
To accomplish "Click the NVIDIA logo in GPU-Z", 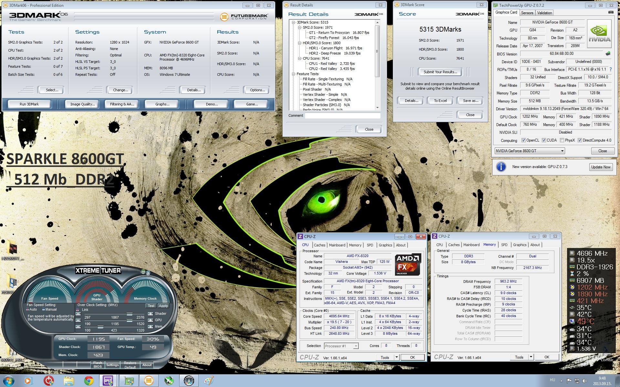I will click(599, 34).
